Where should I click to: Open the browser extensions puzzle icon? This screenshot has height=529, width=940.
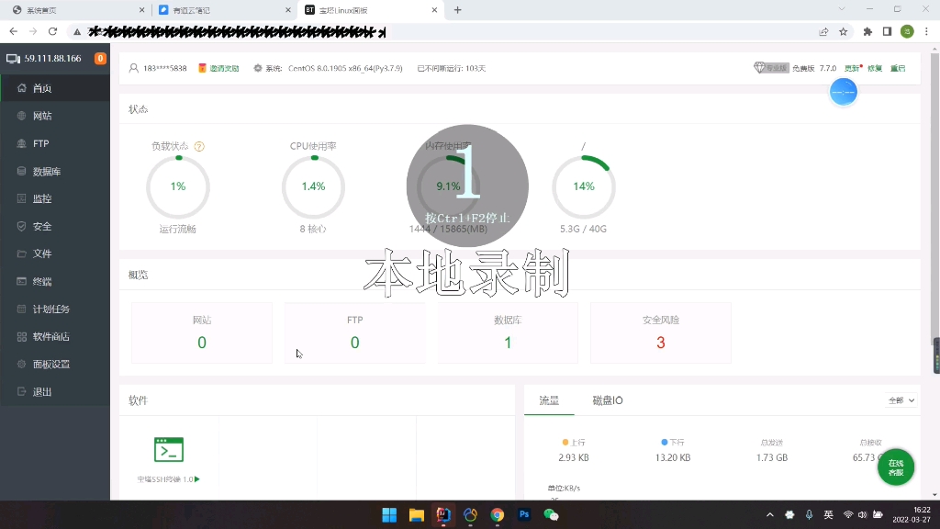click(x=867, y=32)
